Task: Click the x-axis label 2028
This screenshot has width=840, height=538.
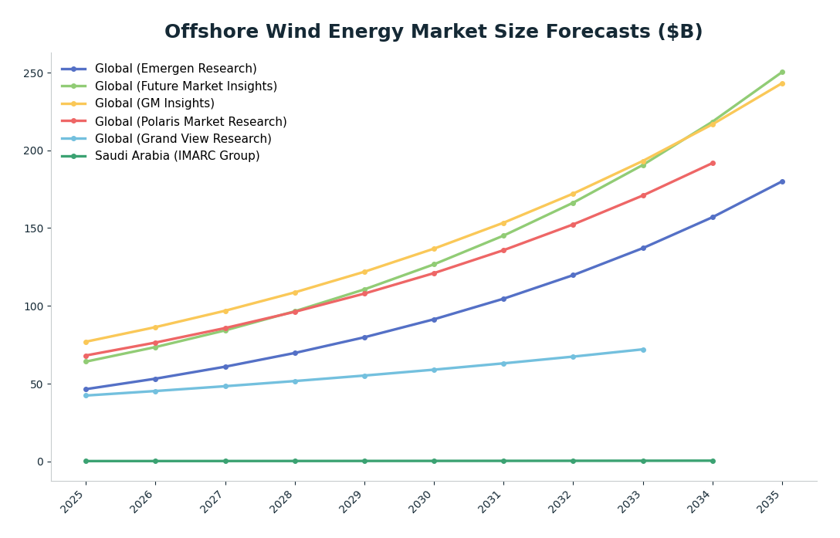Action: [x=283, y=500]
